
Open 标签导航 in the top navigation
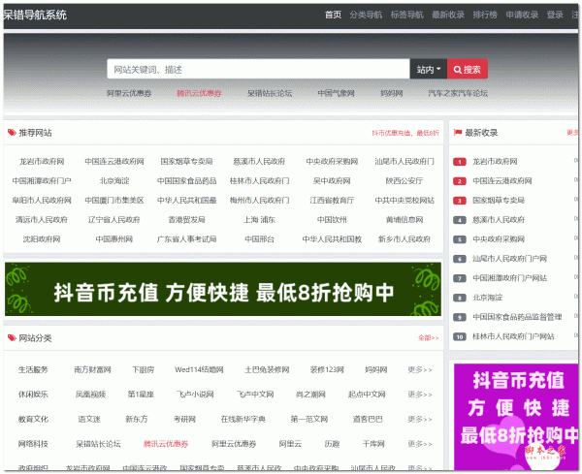pos(407,15)
